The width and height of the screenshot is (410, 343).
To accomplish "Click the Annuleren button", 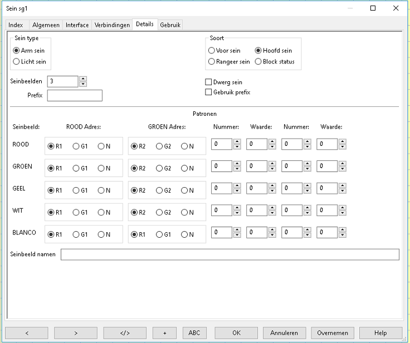I will tap(284, 333).
